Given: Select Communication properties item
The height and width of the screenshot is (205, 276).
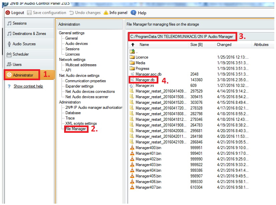Looking at the screenshot, I should tap(86, 81).
